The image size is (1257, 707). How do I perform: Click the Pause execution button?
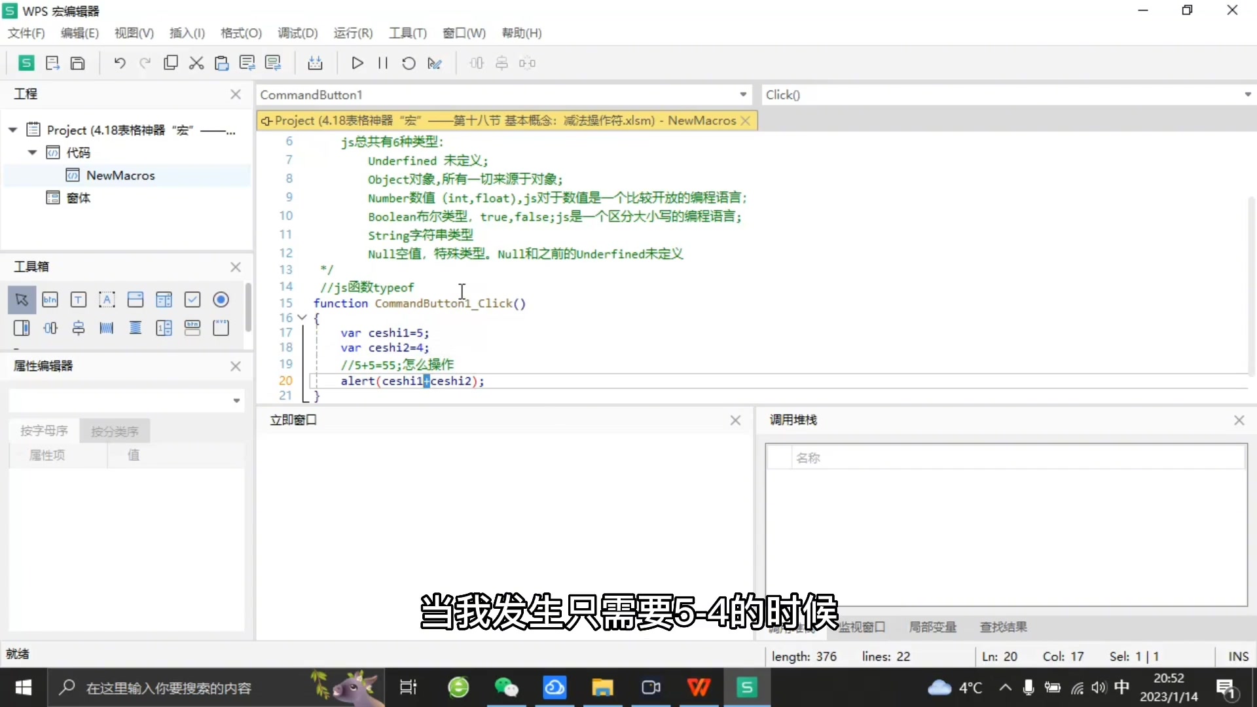pos(383,63)
